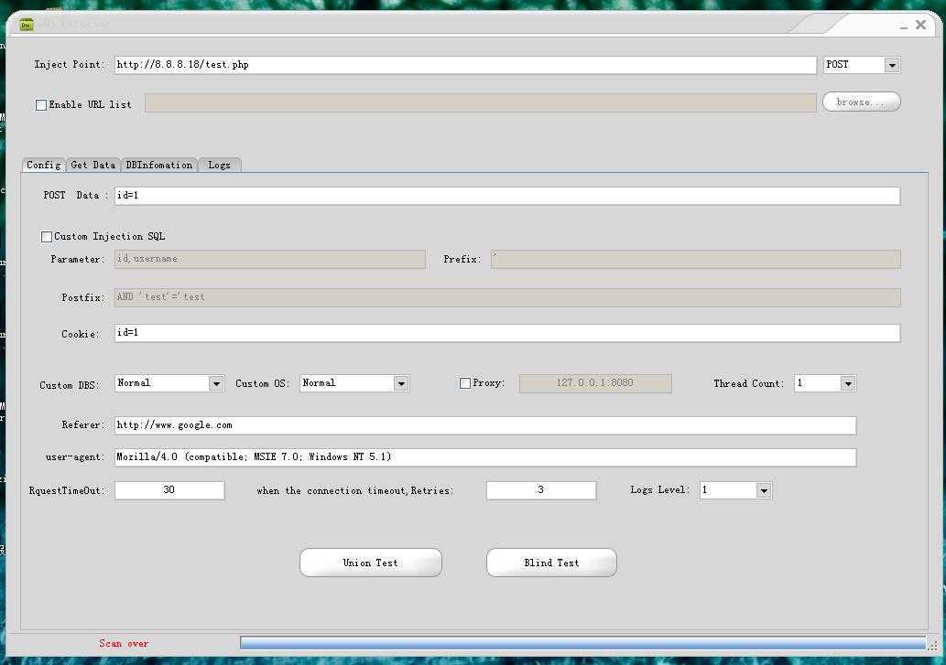The image size is (946, 665).
Task: Click the window resize grip at bottom-right corner
Action: tap(934, 644)
